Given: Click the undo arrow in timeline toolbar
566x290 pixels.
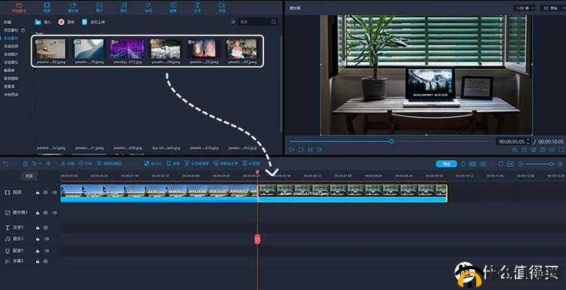Looking at the screenshot, I should pos(6,164).
